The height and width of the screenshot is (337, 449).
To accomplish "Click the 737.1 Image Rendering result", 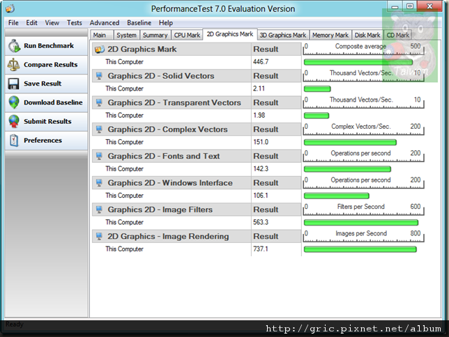I will [x=261, y=249].
